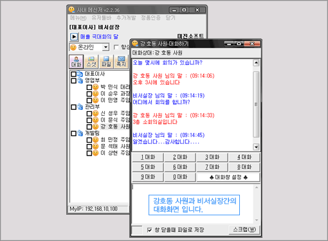Check the box next to 개발팀 group
The height and width of the screenshot is (241, 328).
[x=73, y=134]
